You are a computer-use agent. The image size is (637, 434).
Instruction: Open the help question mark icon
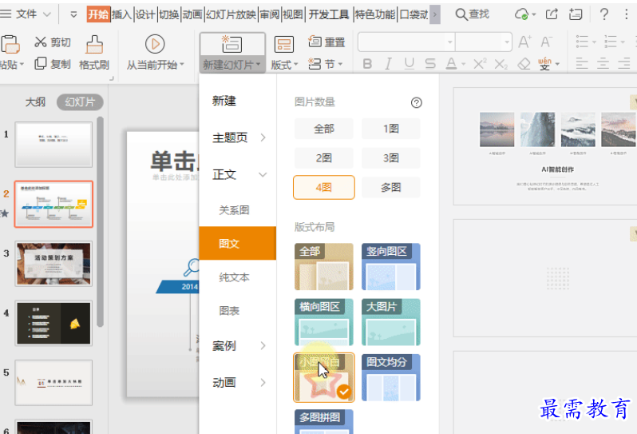[x=604, y=14]
